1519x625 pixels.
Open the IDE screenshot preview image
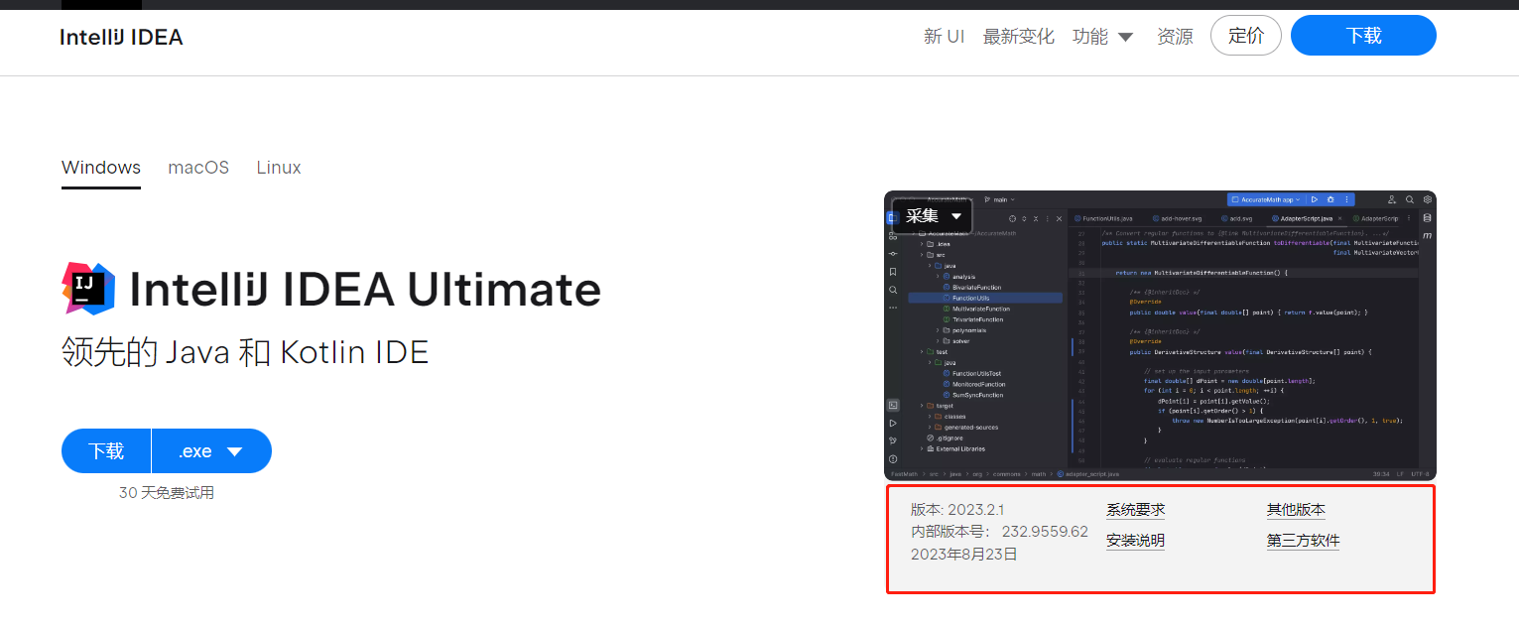1160,335
